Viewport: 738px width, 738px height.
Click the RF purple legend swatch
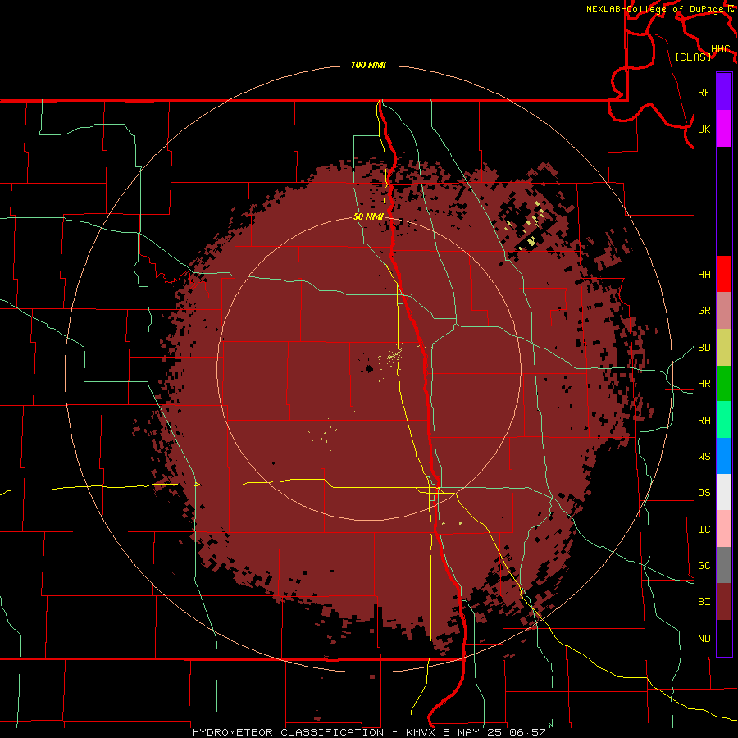point(724,92)
